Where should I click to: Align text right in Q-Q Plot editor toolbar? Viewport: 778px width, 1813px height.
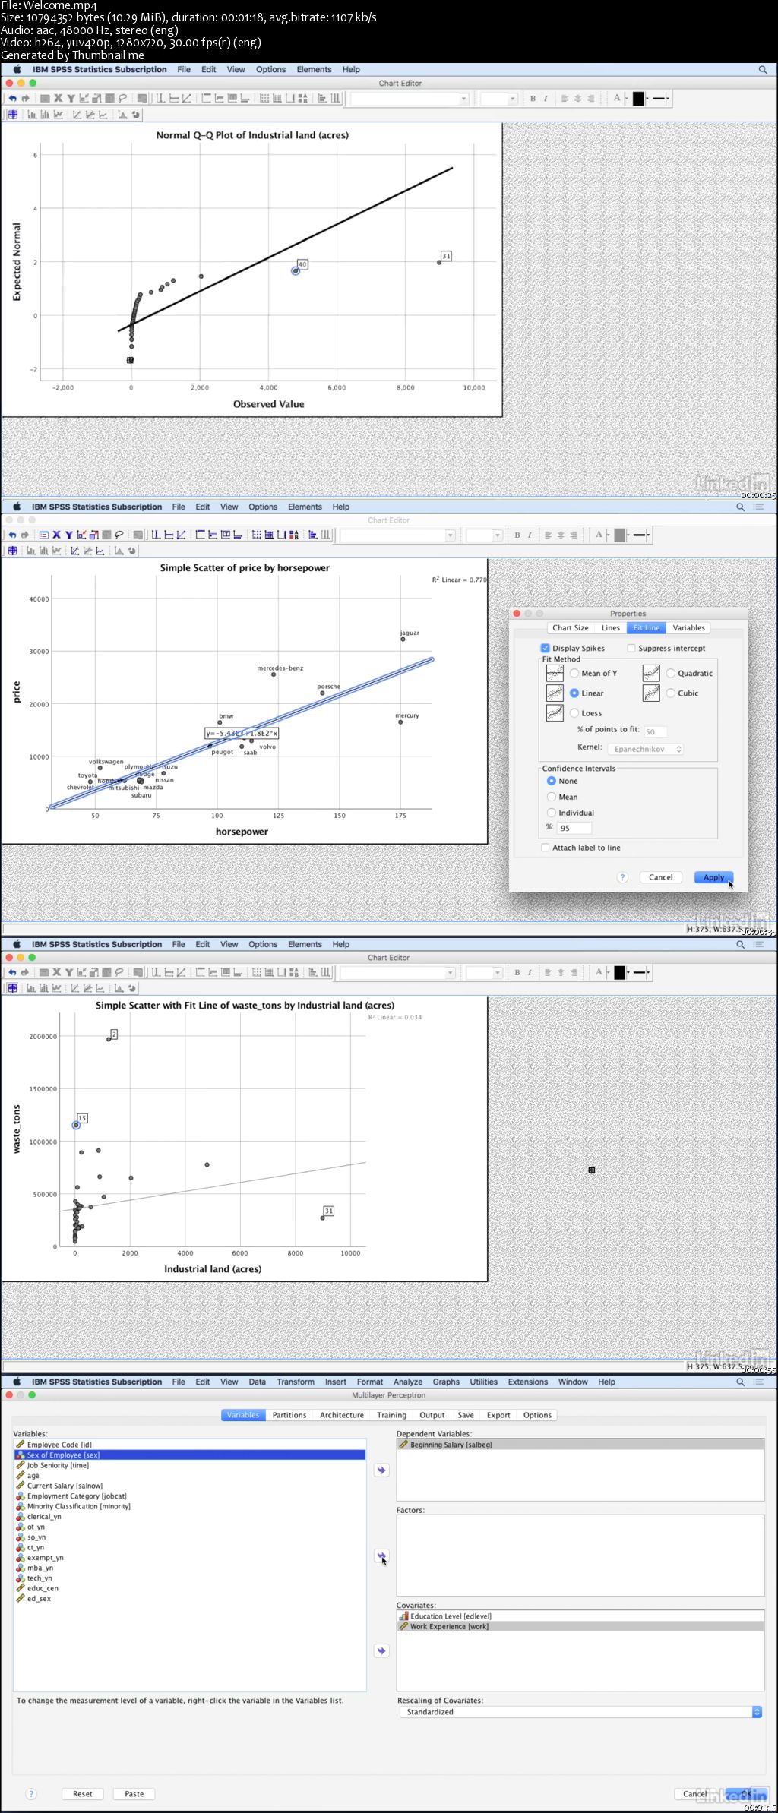click(x=590, y=99)
